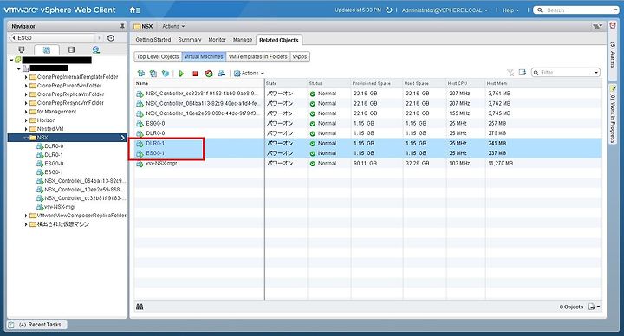Screen dimensions: 624x336
Task: Select the ClonePrepParentVmFolder tree item
Action: coord(69,86)
